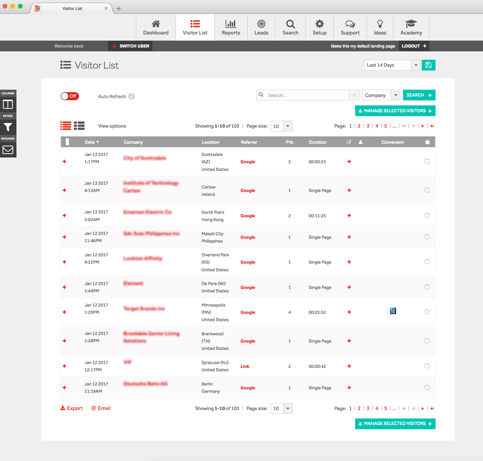Go to last page arrow in top pagination

click(x=432, y=126)
